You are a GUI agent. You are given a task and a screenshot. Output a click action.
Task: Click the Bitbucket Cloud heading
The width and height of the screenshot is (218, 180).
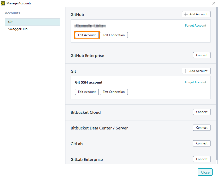[x=86, y=112]
